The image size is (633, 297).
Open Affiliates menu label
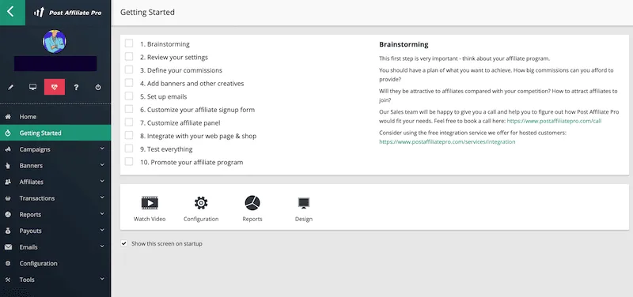[31, 182]
